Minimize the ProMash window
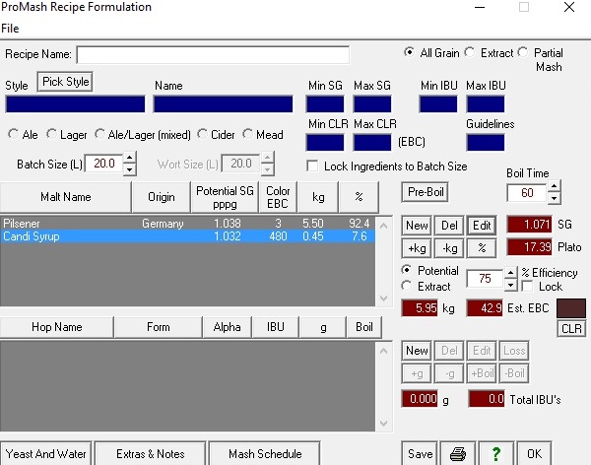Viewport: 591px width, 465px height. [x=480, y=8]
